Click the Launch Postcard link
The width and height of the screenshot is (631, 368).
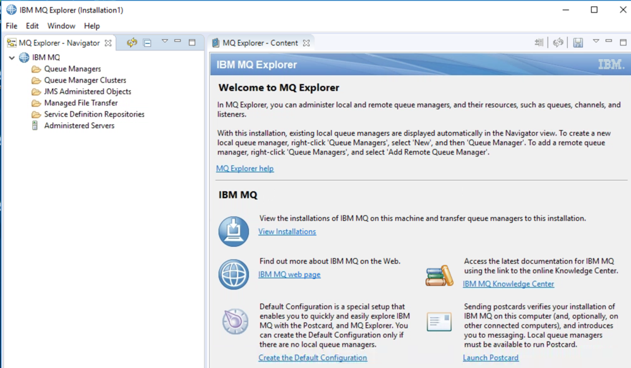point(491,357)
